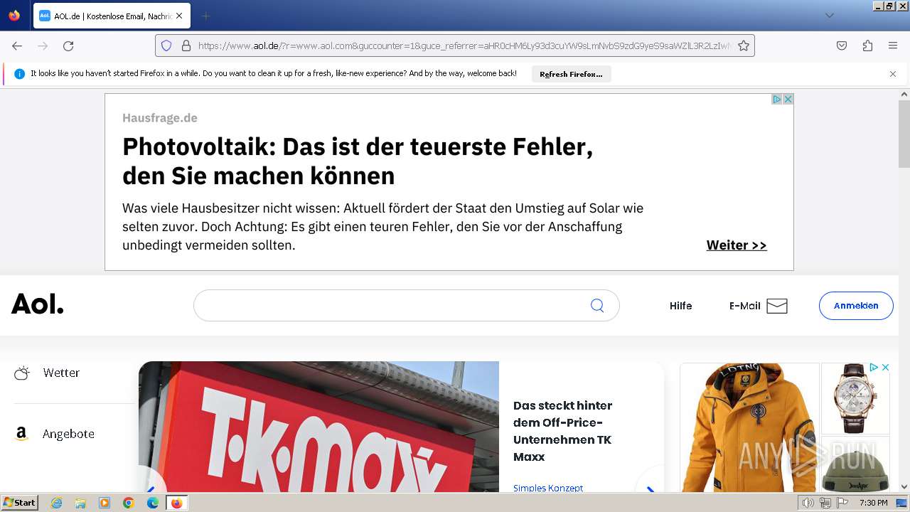The height and width of the screenshot is (512, 910).
Task: Open E-Mail envelope icon
Action: point(777,306)
